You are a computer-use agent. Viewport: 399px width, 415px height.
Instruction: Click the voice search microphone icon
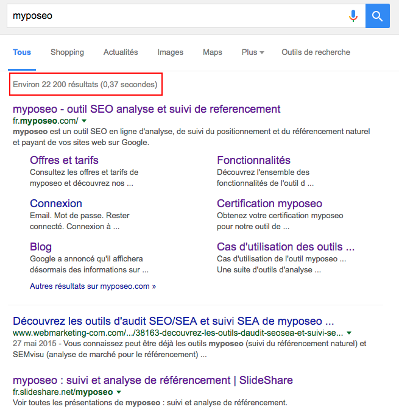tap(353, 16)
